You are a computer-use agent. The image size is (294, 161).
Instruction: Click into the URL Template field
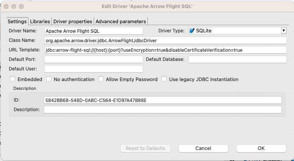[x=165, y=50]
